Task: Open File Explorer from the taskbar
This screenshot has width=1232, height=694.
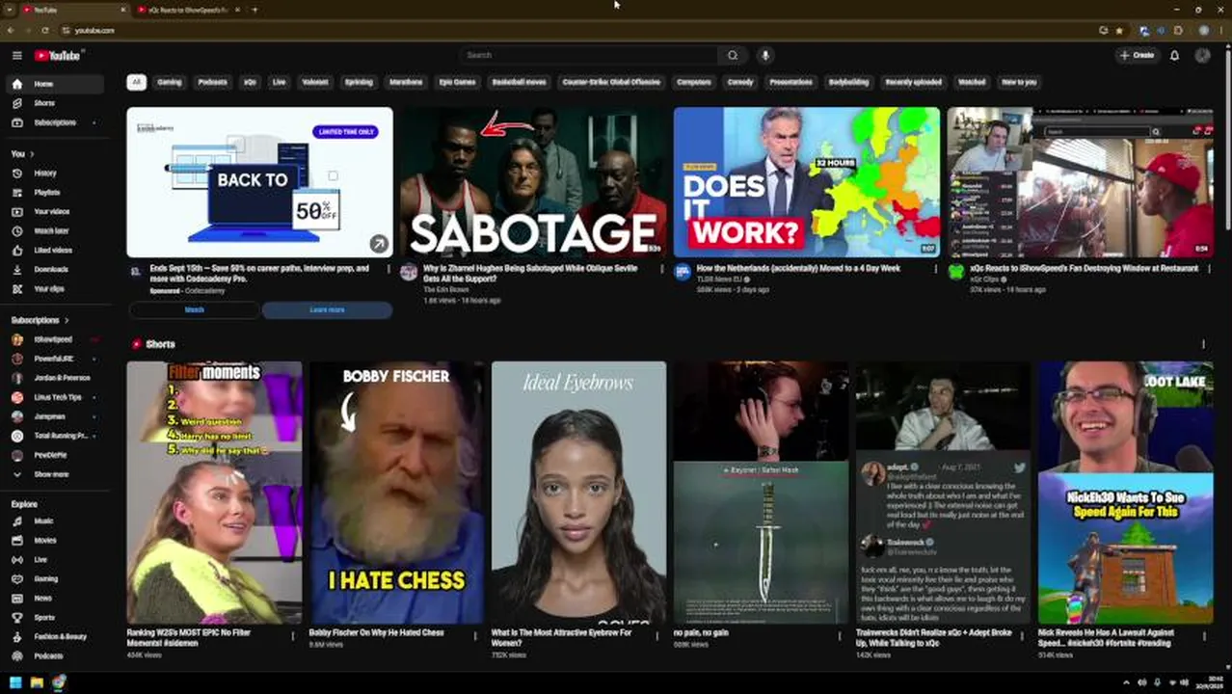Action: pos(37,683)
